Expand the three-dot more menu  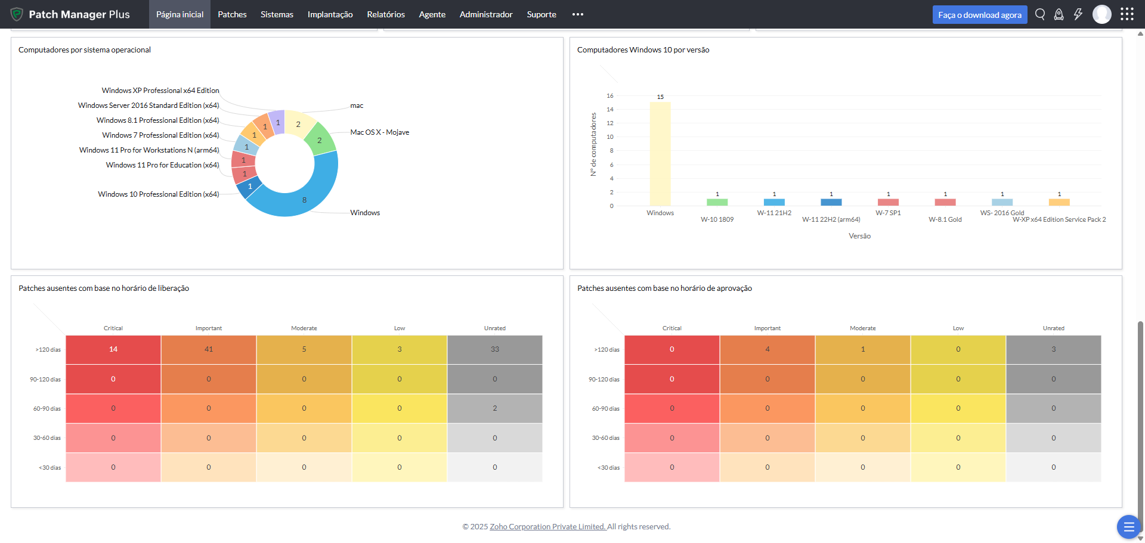coord(577,14)
